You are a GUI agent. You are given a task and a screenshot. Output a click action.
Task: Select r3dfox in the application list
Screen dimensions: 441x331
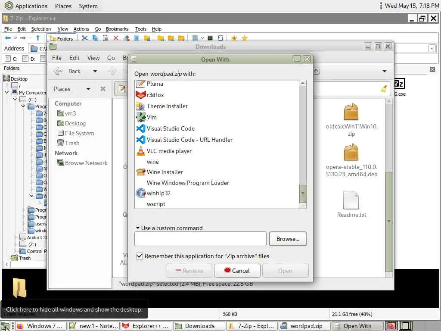point(217,95)
